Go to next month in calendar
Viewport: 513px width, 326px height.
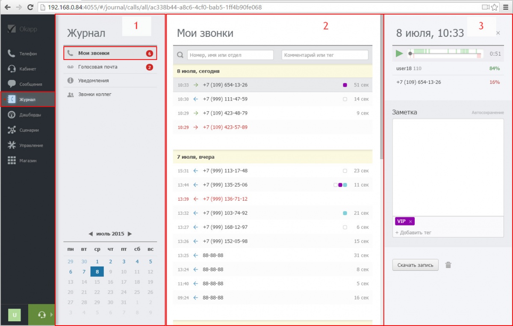pyautogui.click(x=130, y=234)
